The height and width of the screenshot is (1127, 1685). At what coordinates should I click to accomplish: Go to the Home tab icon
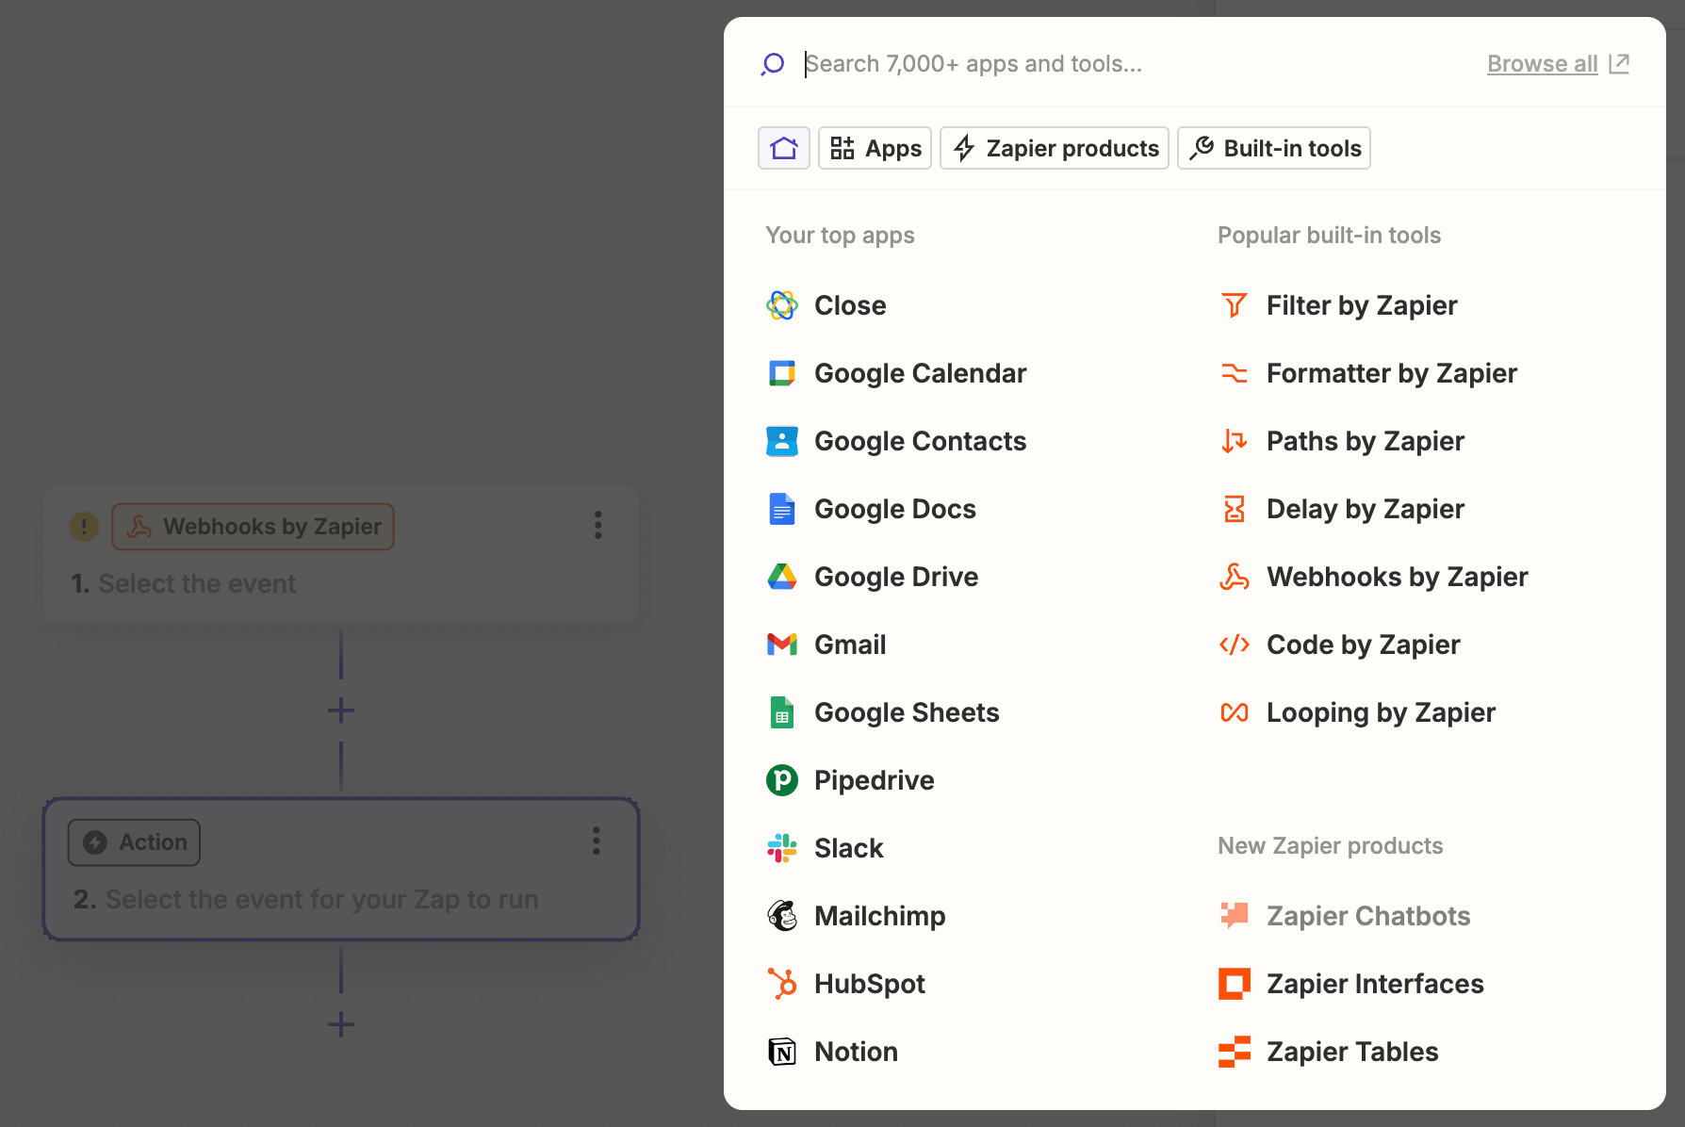[x=784, y=148]
